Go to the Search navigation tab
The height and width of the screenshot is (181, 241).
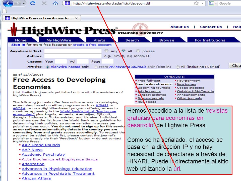coord(132,40)
